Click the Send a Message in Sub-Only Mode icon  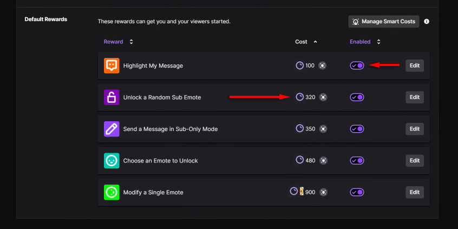coord(112,129)
